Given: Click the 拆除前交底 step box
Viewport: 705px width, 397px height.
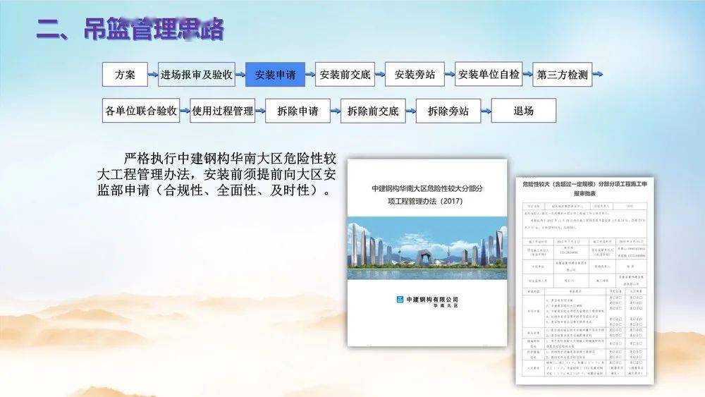Looking at the screenshot, I should (373, 111).
